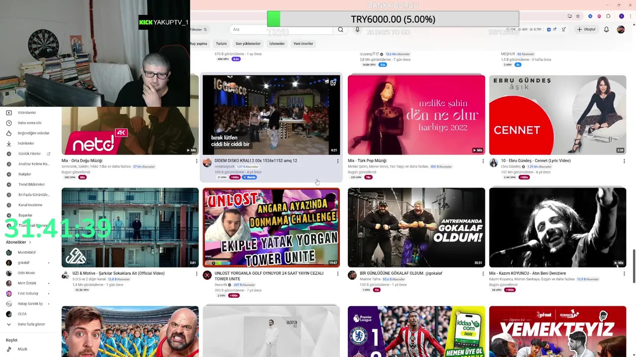
Task: Open Chelsea Premier League match thumbnail
Action: coord(416,331)
